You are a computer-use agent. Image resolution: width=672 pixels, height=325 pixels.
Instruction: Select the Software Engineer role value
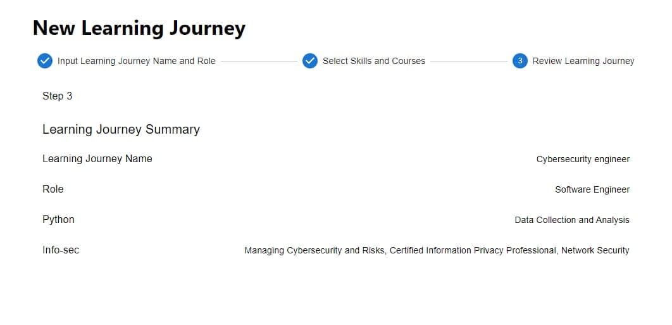pos(592,189)
